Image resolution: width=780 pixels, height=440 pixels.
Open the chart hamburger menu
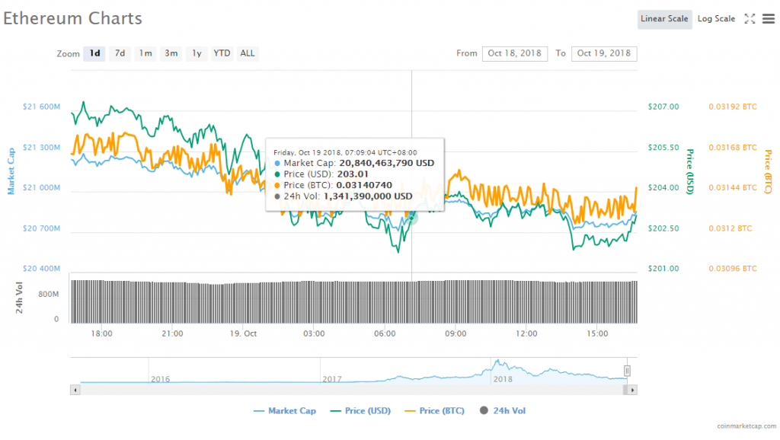coord(768,19)
